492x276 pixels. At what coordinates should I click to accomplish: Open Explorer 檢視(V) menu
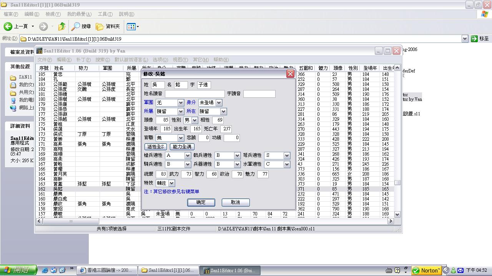point(53,14)
